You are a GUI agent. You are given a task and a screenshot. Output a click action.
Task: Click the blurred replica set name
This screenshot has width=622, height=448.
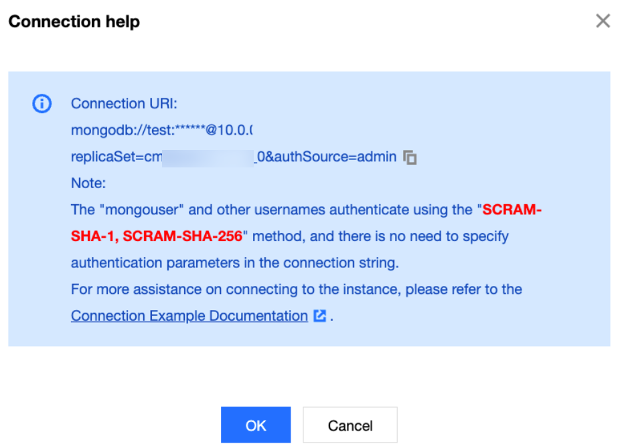click(209, 157)
